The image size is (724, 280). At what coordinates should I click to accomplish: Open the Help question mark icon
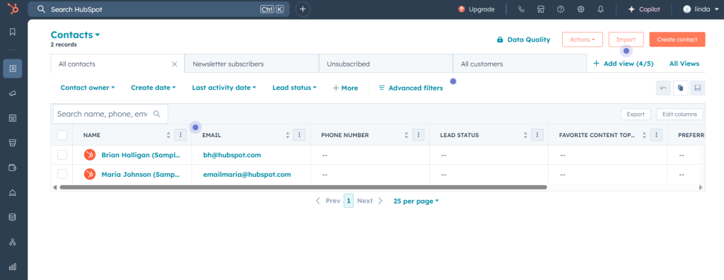[561, 9]
